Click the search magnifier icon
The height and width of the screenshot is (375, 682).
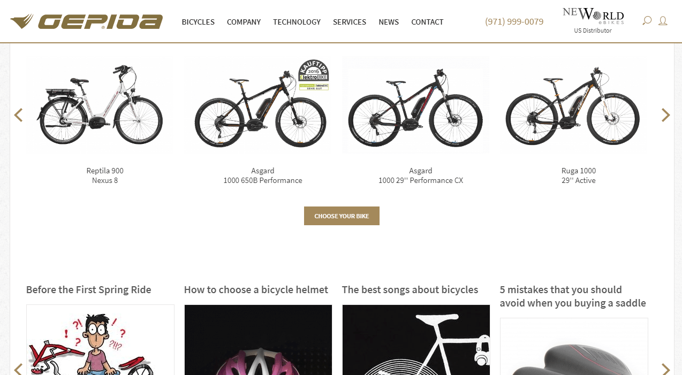[x=647, y=21]
